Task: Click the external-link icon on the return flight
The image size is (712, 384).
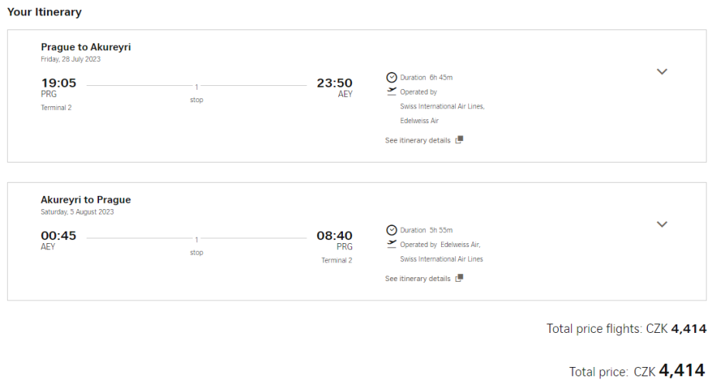Action: coord(459,279)
